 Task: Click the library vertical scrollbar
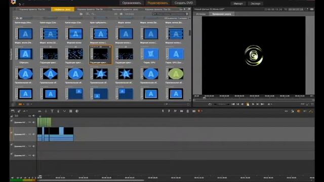190,33
